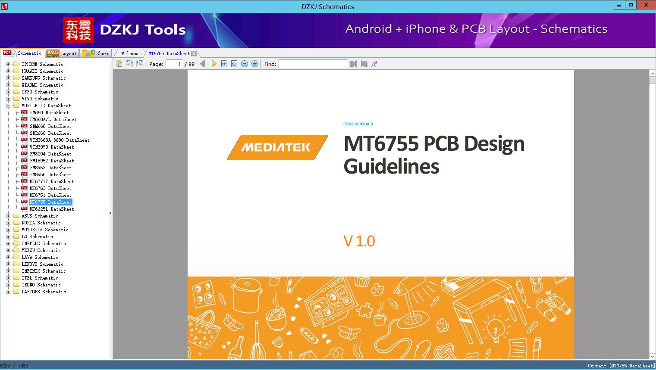656x370 pixels.
Task: Click the copy pages icon in PDF toolbar
Action: tap(119, 64)
